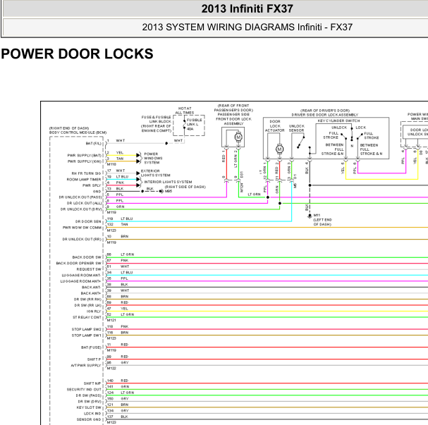Click the "DRIVER SIDE DOOR LOCK ASSEMBLY" label
Screen dimensions: 428x425
pyautogui.click(x=325, y=115)
